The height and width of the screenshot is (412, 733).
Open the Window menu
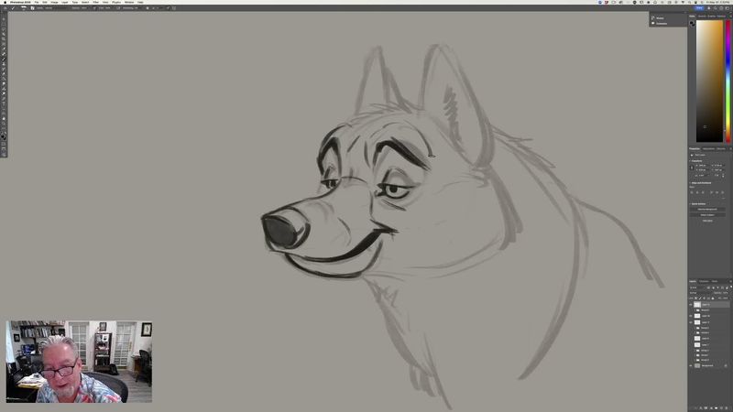tap(129, 2)
